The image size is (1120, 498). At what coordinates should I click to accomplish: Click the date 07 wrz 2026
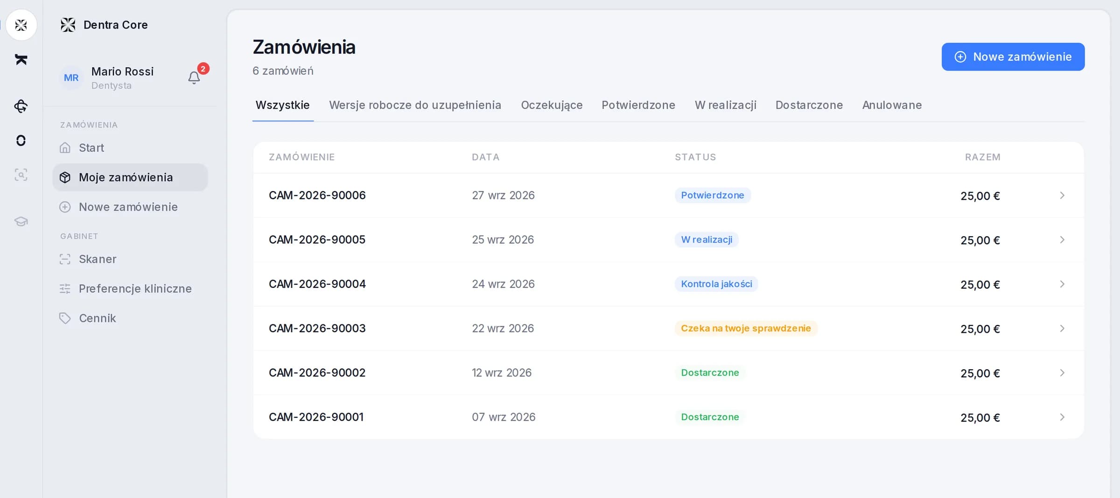(x=504, y=417)
